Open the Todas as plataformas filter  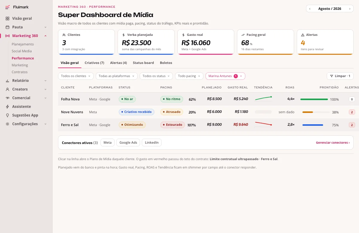117,76
